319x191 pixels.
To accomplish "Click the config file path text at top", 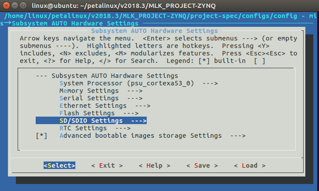I will (151, 16).
